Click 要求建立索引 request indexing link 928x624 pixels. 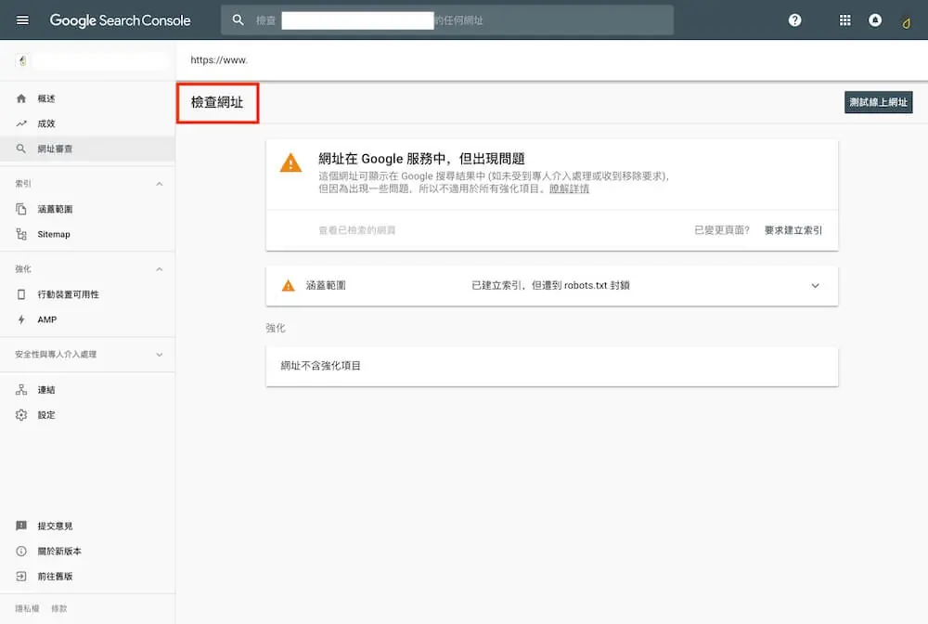(x=793, y=230)
